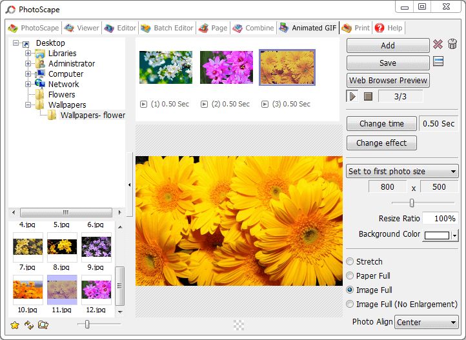Click the canvas size slider handle

[x=412, y=203]
